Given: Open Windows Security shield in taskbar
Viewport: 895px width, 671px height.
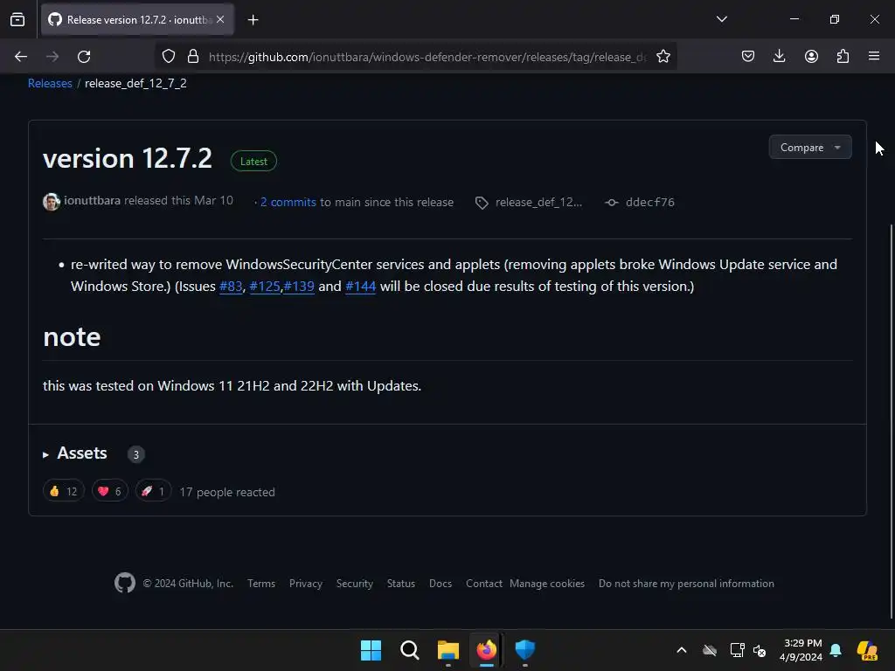Looking at the screenshot, I should pos(524,650).
